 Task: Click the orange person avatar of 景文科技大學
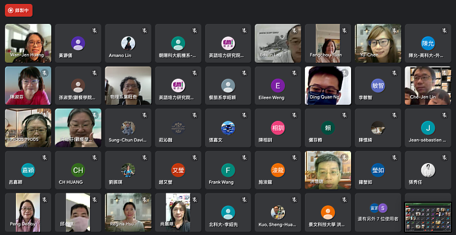(x=328, y=212)
